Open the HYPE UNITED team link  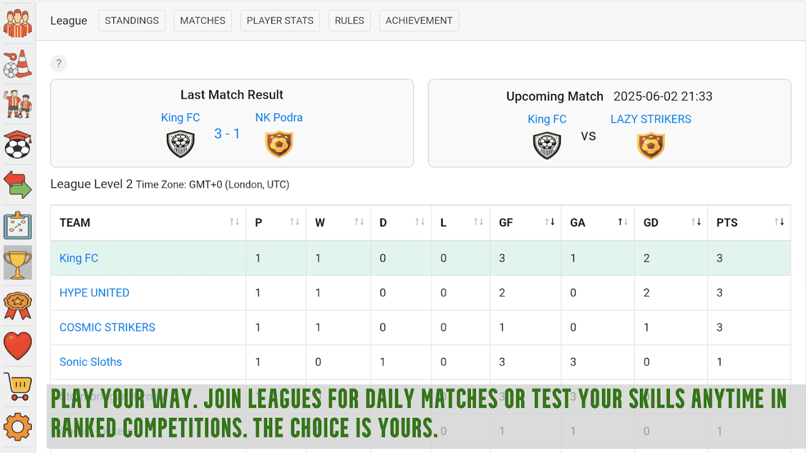pyautogui.click(x=94, y=293)
